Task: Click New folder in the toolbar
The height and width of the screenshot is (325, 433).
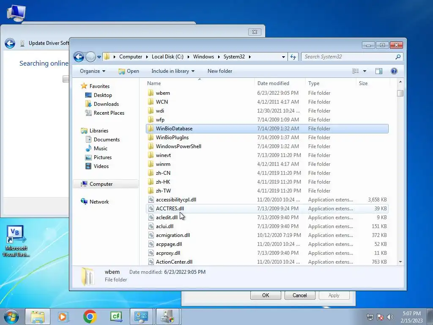Action: 220,71
